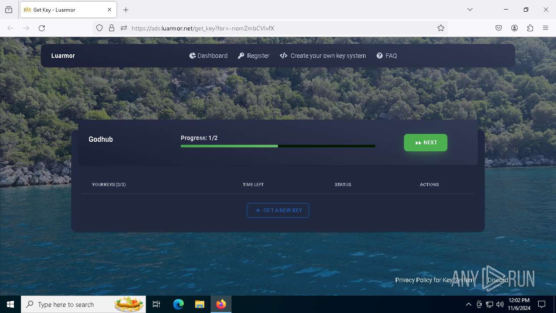Bookmark this page with star icon
The image size is (556, 313).
click(x=441, y=28)
